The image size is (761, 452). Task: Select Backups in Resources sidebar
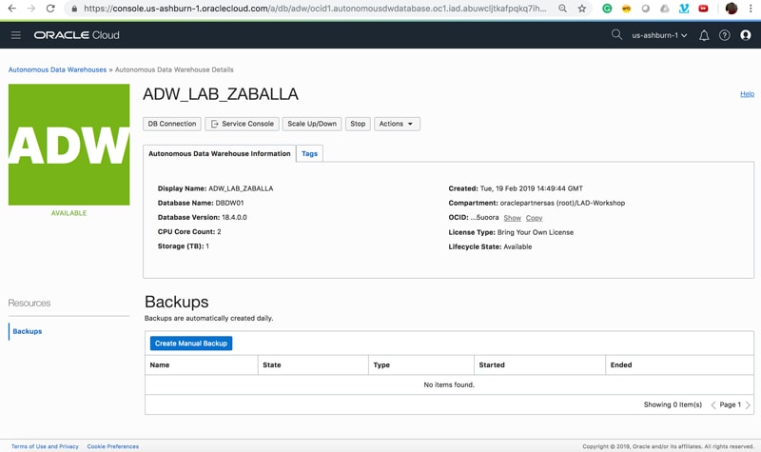[28, 331]
